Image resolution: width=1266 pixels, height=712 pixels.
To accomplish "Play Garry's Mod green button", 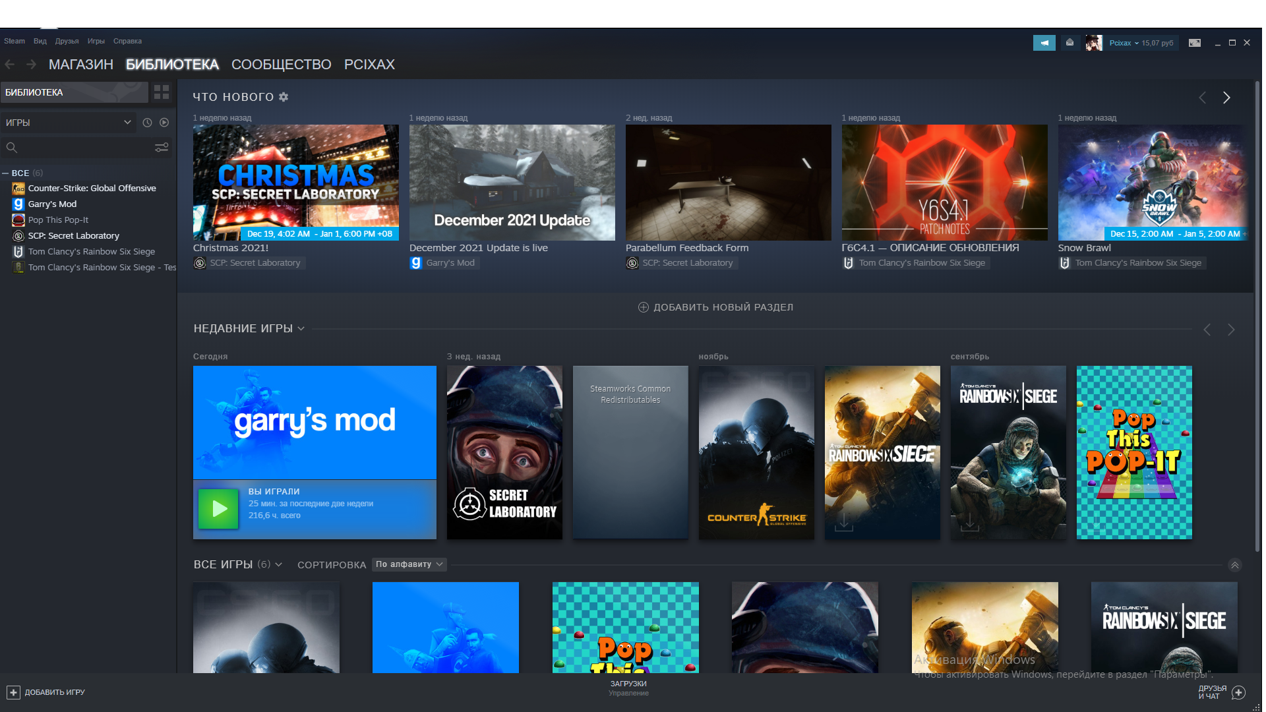I will [218, 508].
